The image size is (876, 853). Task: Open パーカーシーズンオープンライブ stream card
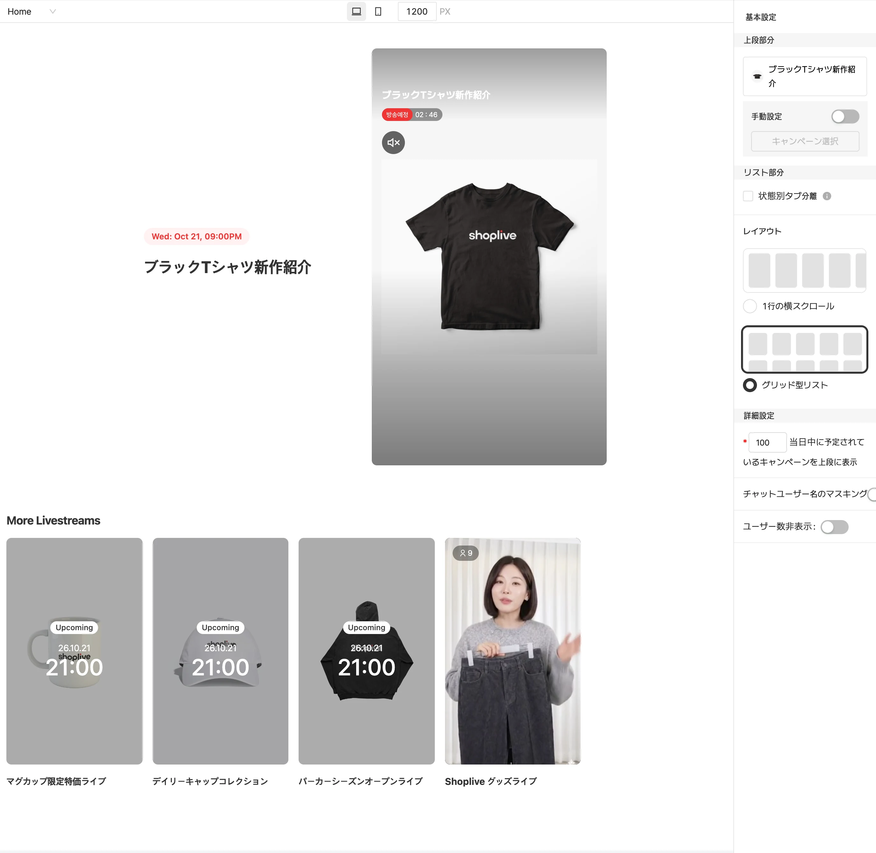pyautogui.click(x=366, y=651)
